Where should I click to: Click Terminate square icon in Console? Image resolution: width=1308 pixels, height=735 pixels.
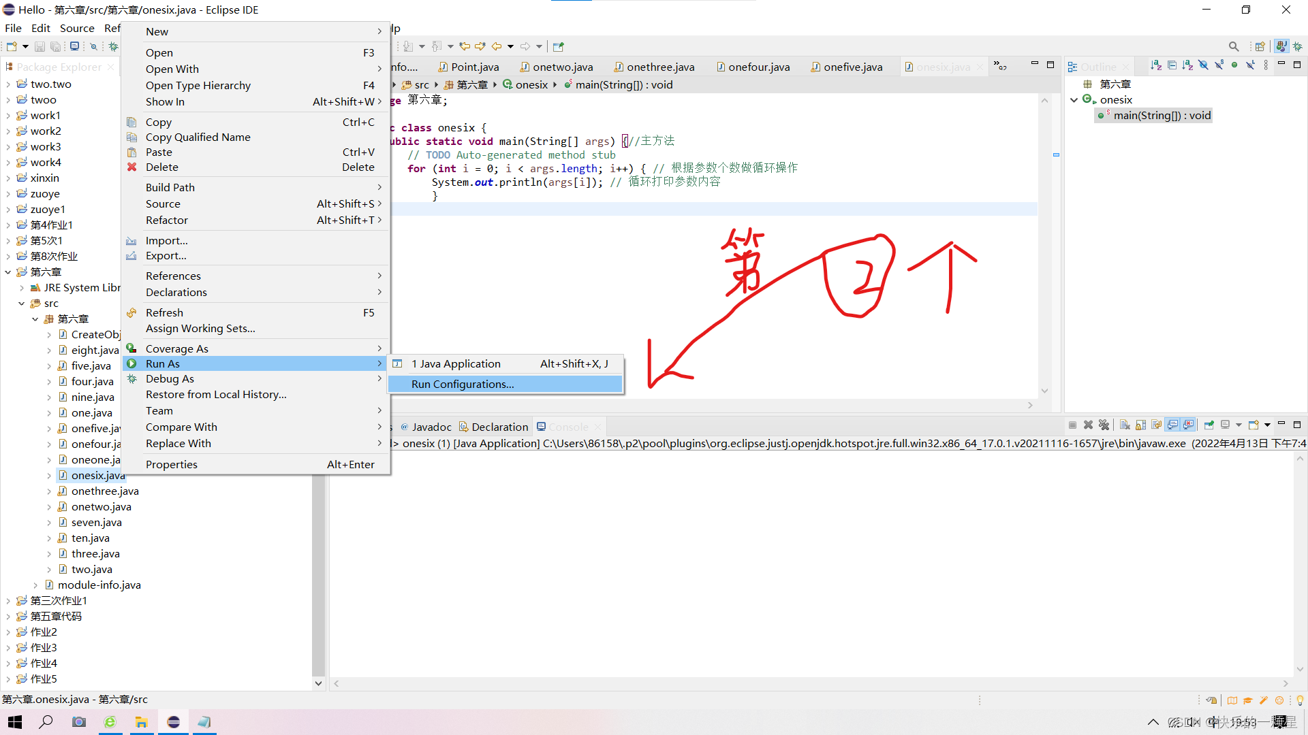pos(1072,425)
